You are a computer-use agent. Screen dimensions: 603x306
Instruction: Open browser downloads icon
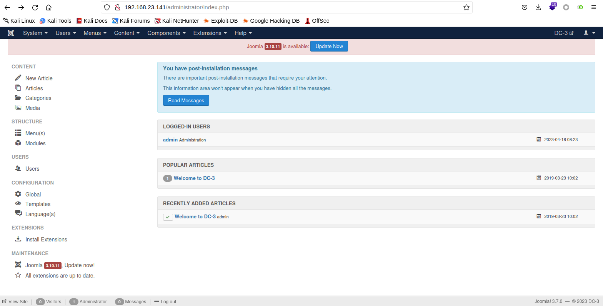click(x=538, y=7)
